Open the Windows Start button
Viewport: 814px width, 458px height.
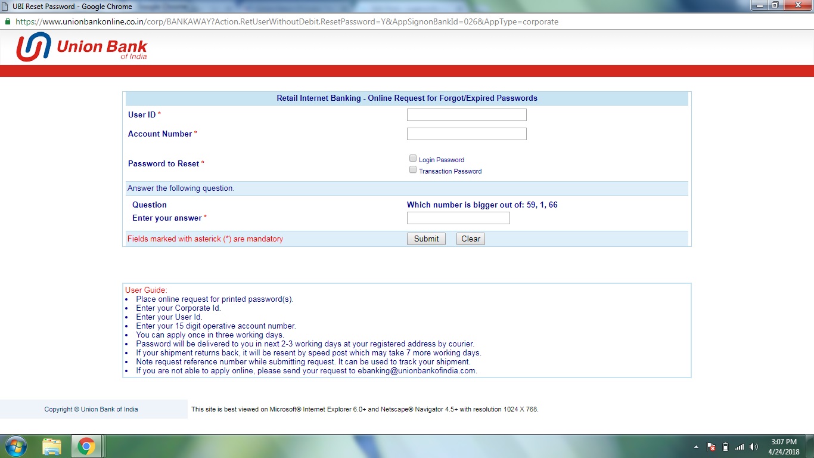click(15, 446)
